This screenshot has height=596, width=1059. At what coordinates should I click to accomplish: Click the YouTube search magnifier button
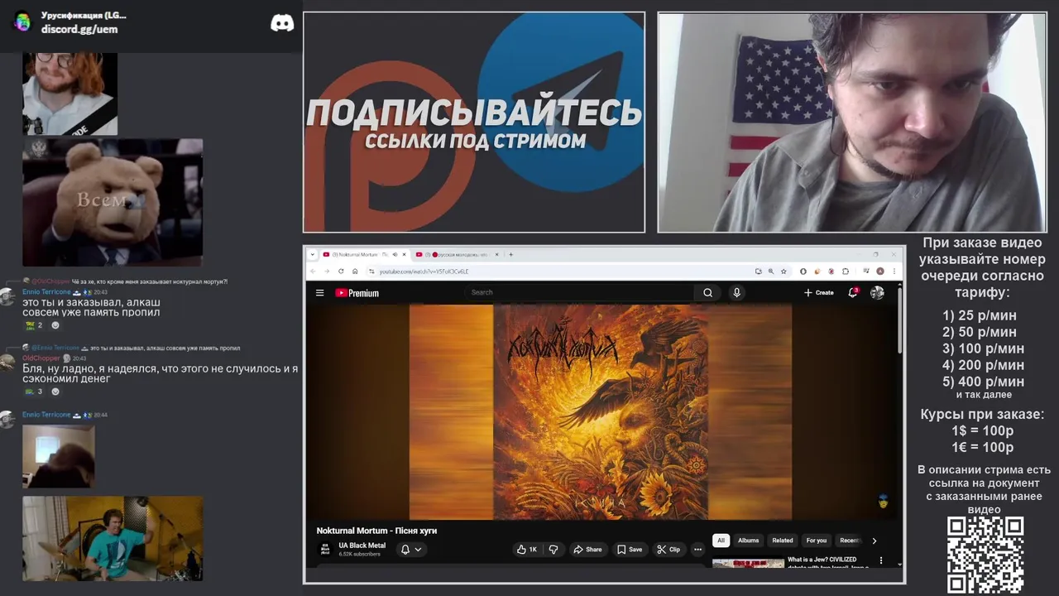707,292
